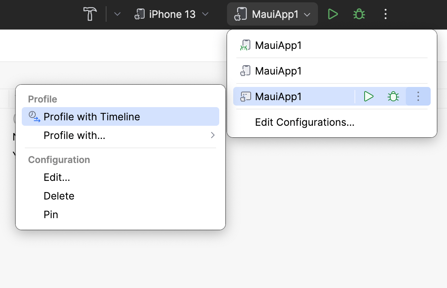Open the More Actions kebab menu in the toolbar
This screenshot has height=288, width=447.
(385, 15)
